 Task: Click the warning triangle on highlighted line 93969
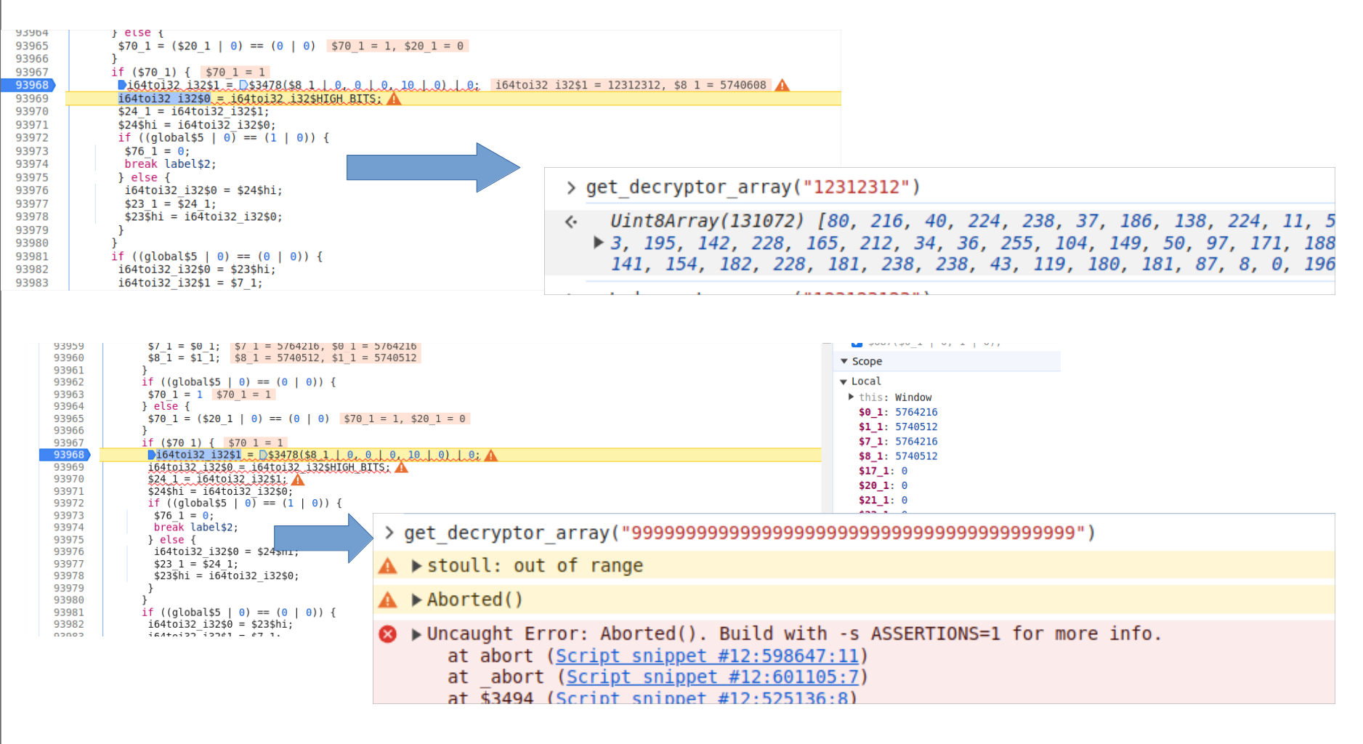click(x=394, y=99)
